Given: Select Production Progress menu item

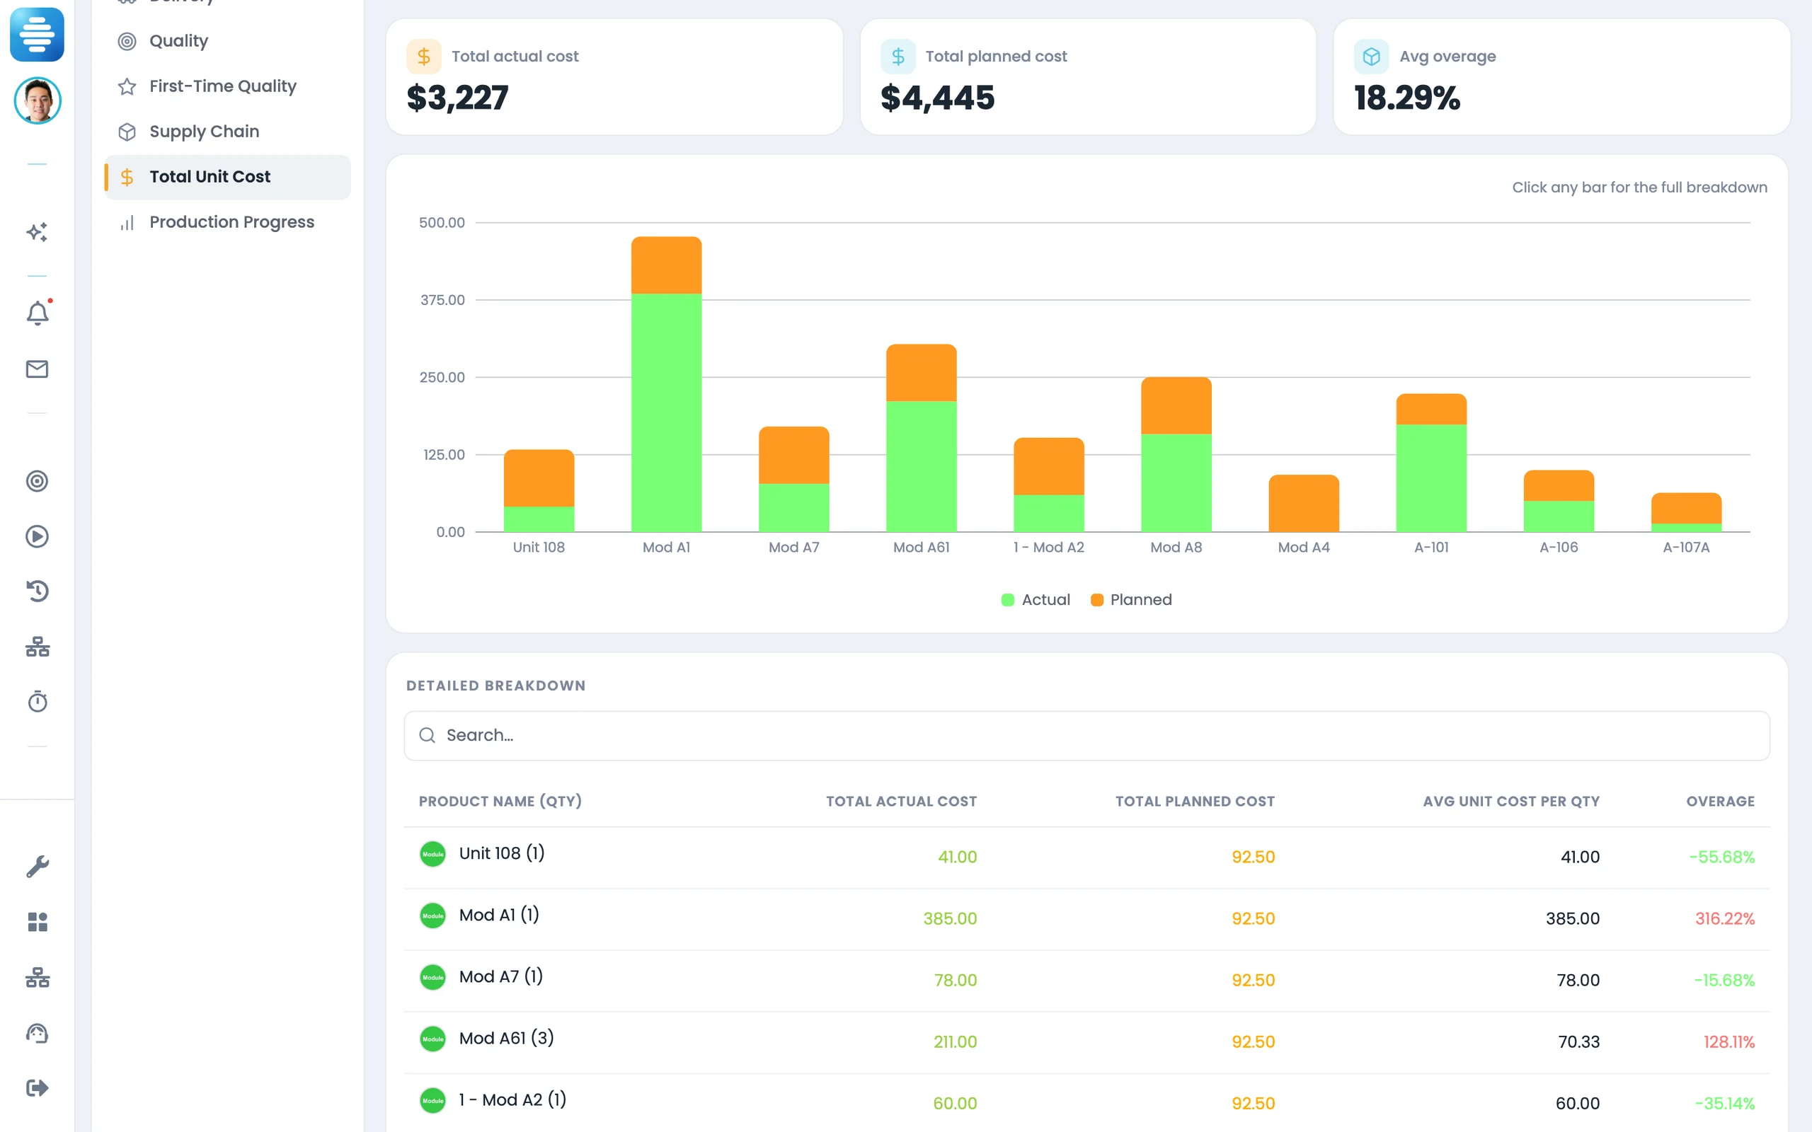Looking at the screenshot, I should click(x=228, y=222).
